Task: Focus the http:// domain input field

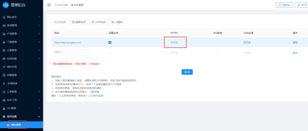Action: pyautogui.click(x=75, y=53)
